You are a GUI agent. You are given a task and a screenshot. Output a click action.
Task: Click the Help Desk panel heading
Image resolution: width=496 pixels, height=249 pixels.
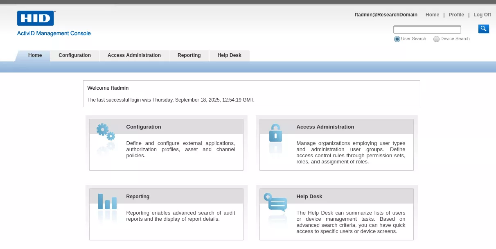coord(309,196)
